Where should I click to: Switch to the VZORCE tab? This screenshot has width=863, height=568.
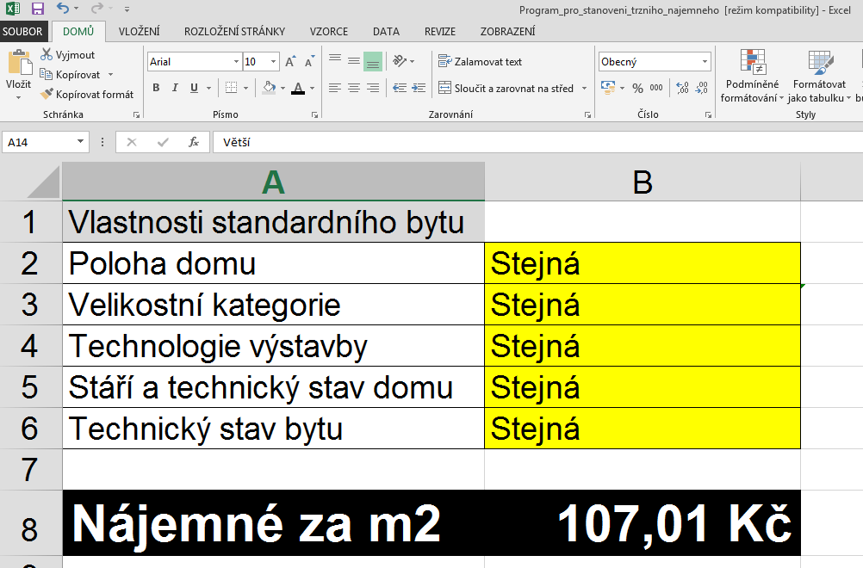coord(329,31)
